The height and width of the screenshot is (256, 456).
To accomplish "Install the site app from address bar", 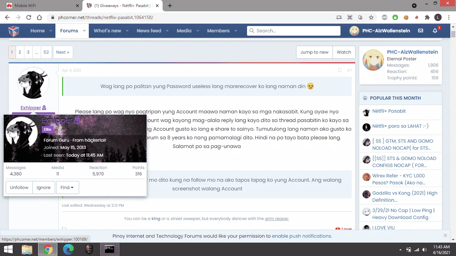I will tap(361, 17).
